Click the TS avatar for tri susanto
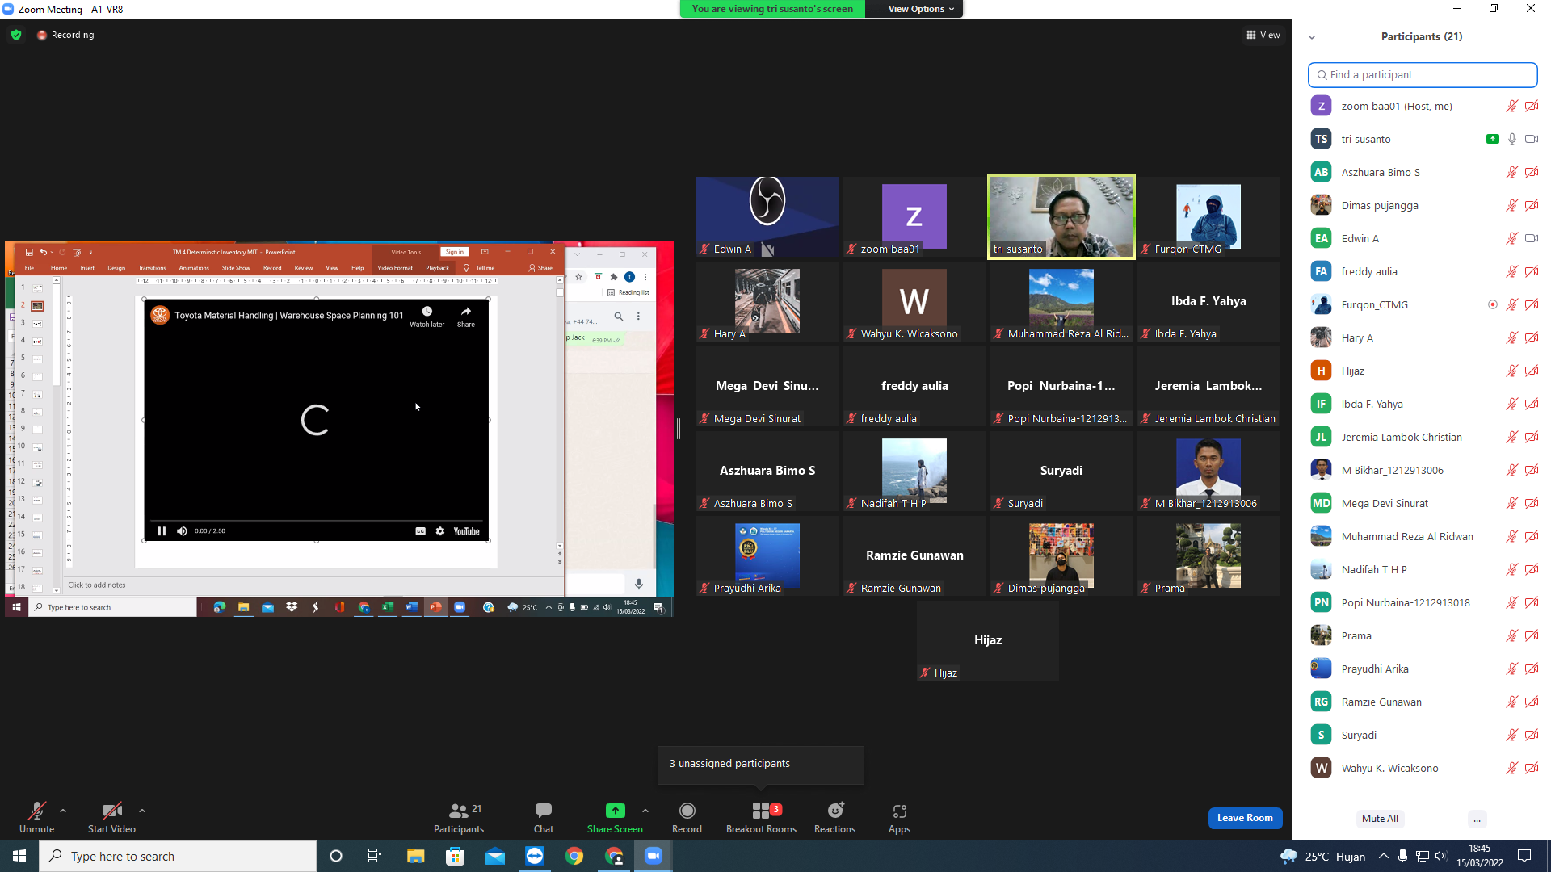 tap(1322, 139)
